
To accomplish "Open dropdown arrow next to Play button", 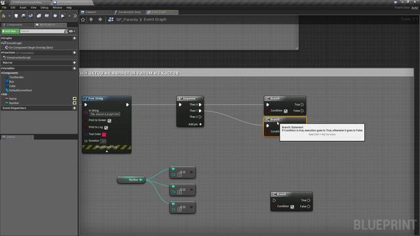I will click(x=70, y=16).
